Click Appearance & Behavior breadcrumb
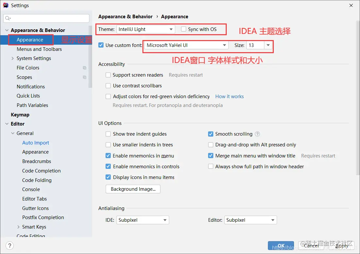 125,17
